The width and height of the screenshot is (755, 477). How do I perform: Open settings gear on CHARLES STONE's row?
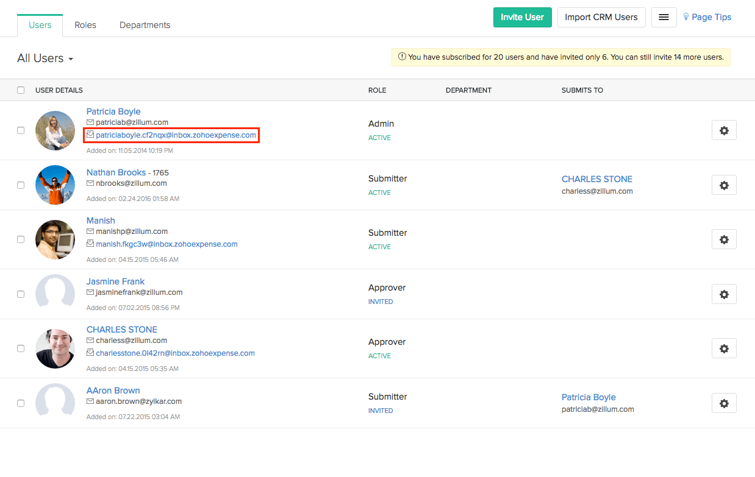pos(724,348)
